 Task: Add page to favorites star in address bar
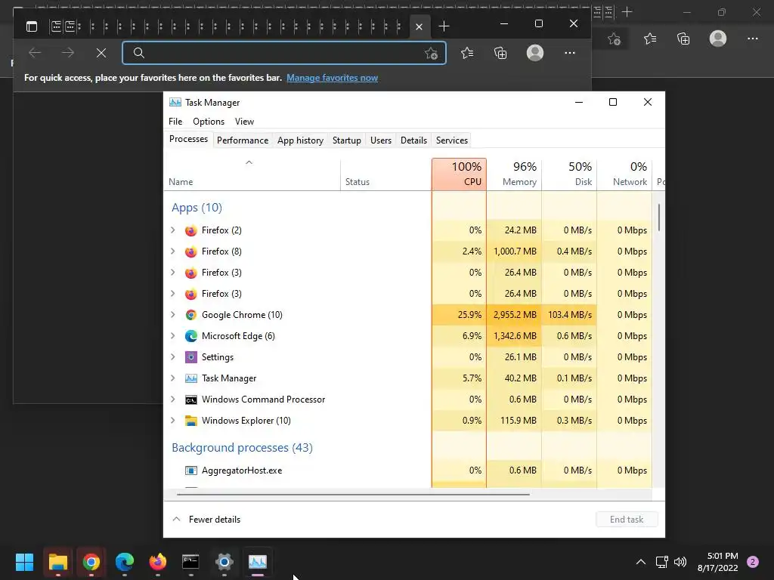tap(431, 54)
